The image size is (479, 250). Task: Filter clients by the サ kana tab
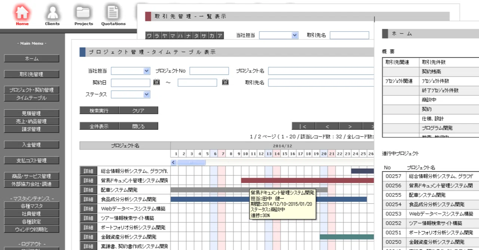(x=204, y=36)
